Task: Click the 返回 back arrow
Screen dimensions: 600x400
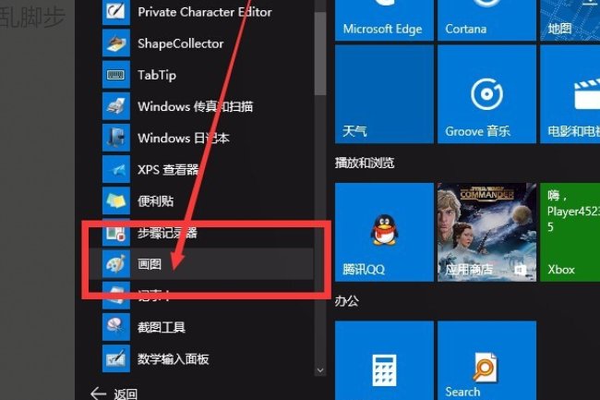Action: (99, 394)
